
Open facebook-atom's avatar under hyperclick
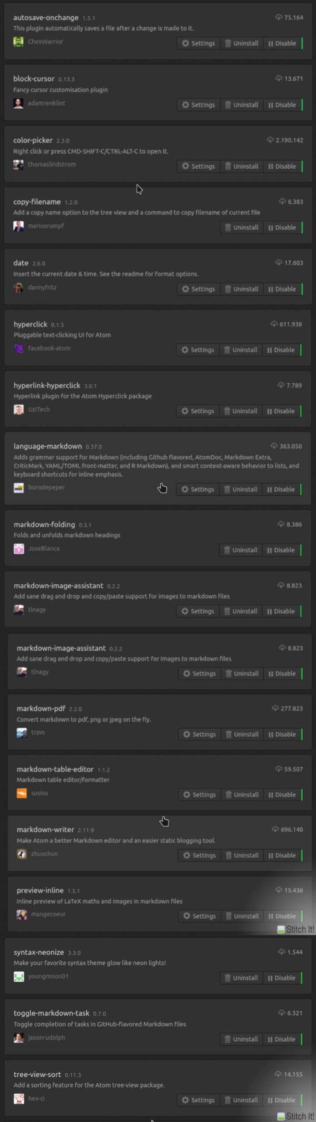(x=19, y=348)
